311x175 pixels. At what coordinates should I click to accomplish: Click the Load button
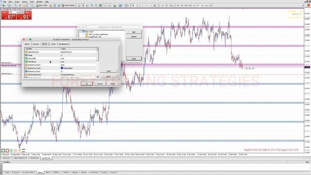[x=109, y=71]
